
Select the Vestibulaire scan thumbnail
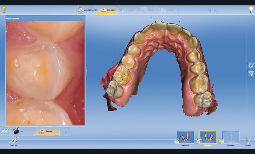[230, 137]
